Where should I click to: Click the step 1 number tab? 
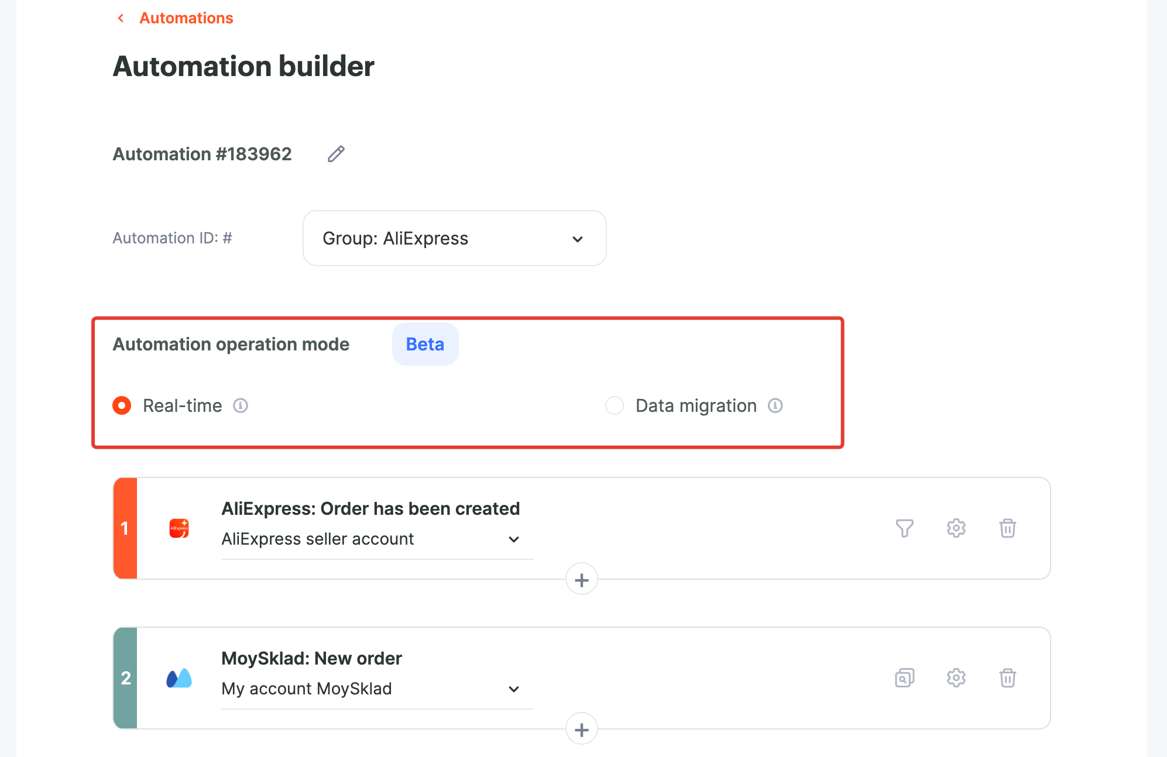125,528
